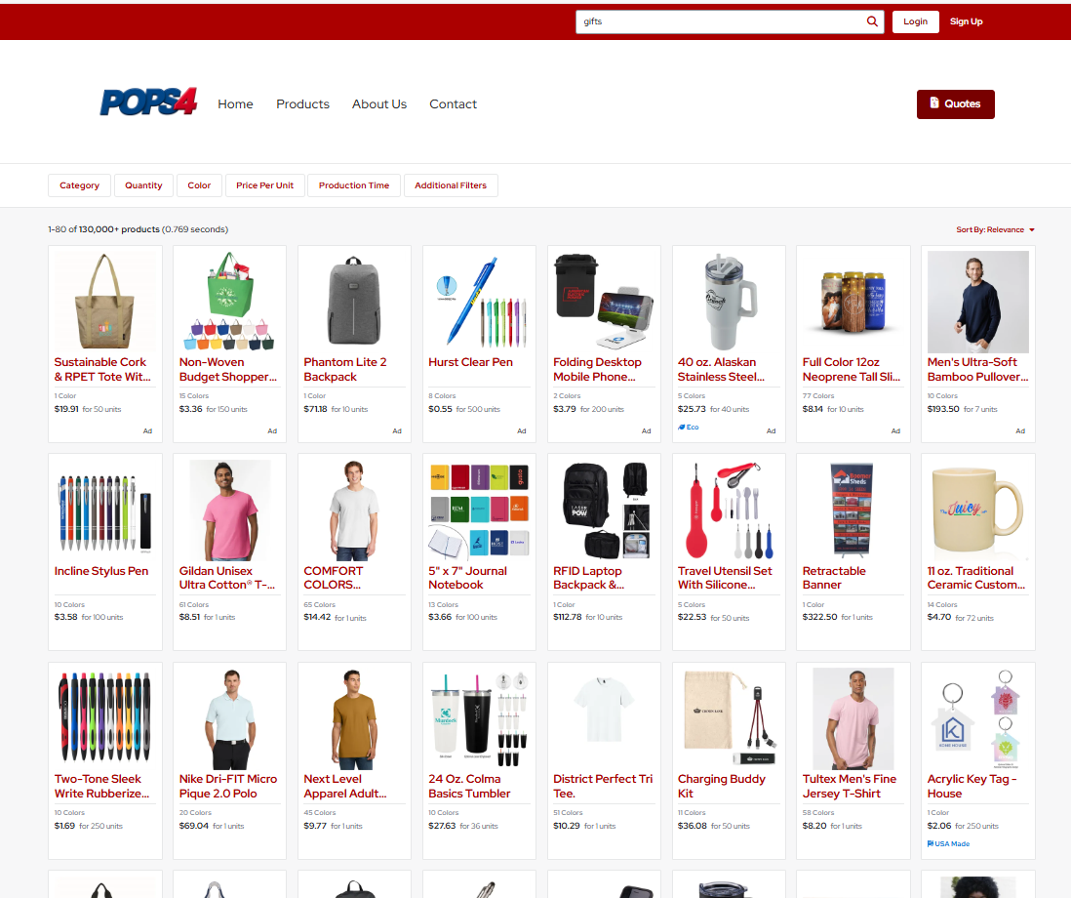Open the Quotes button with document icon
1071x898 pixels.
click(955, 103)
